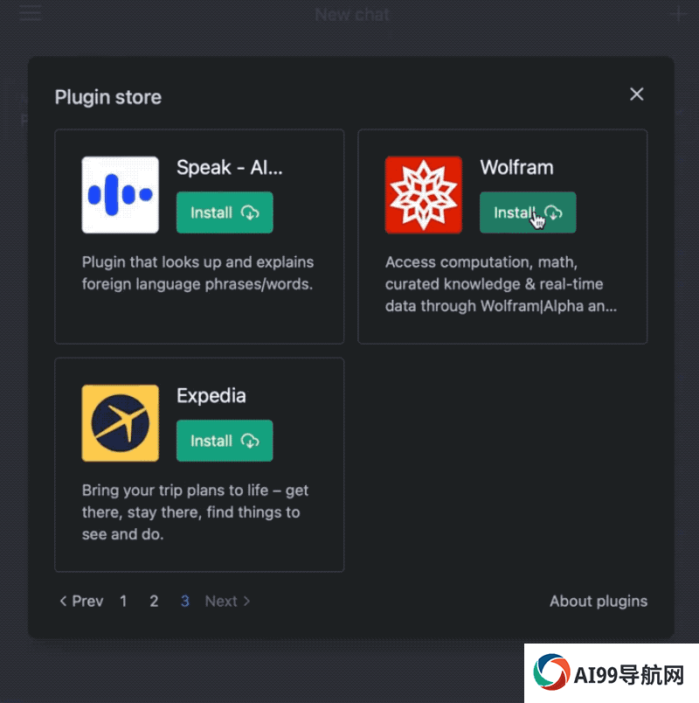699x703 pixels.
Task: Click the plus icon for new chat
Action: [678, 14]
